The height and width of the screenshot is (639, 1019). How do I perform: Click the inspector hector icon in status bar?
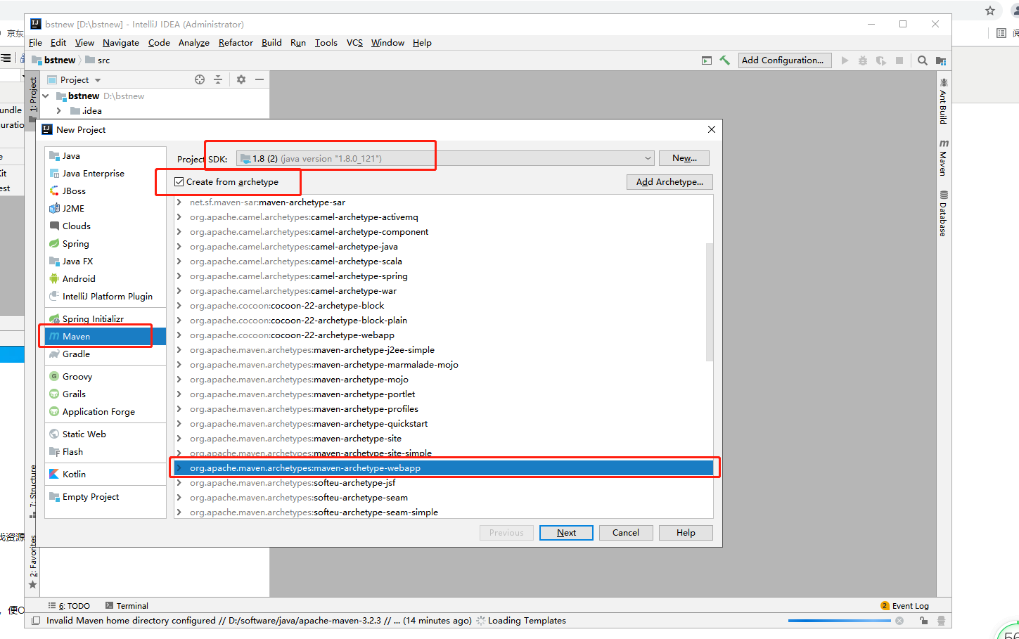tap(942, 621)
